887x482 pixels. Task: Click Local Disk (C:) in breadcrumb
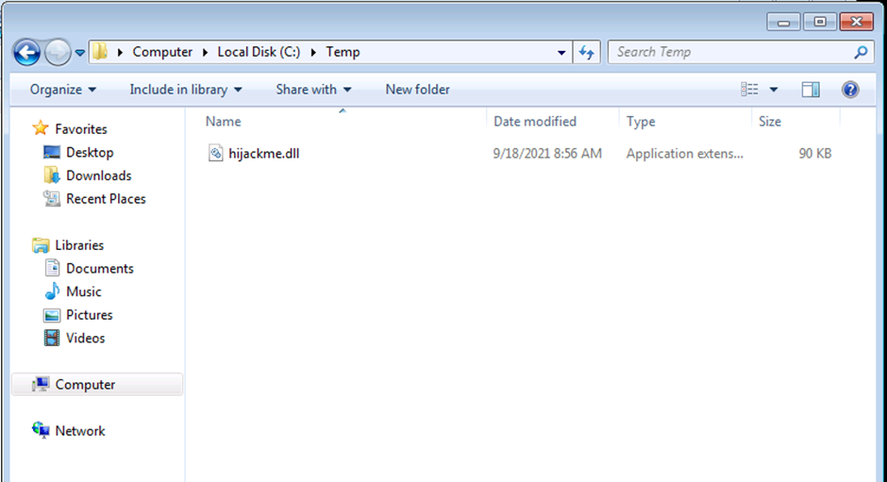(259, 52)
